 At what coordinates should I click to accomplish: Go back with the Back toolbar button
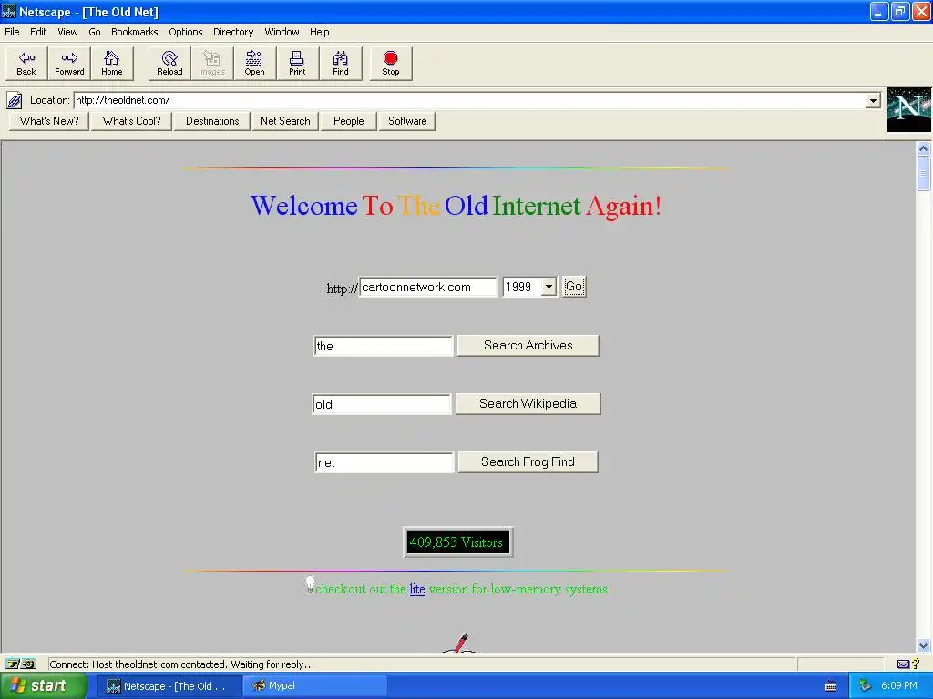pyautogui.click(x=26, y=63)
